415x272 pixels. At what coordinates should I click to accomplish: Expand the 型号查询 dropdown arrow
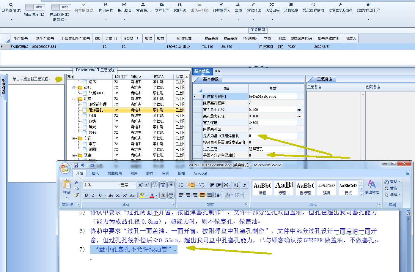(11, 20)
